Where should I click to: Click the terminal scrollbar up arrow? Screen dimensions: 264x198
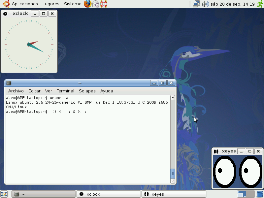172,98
